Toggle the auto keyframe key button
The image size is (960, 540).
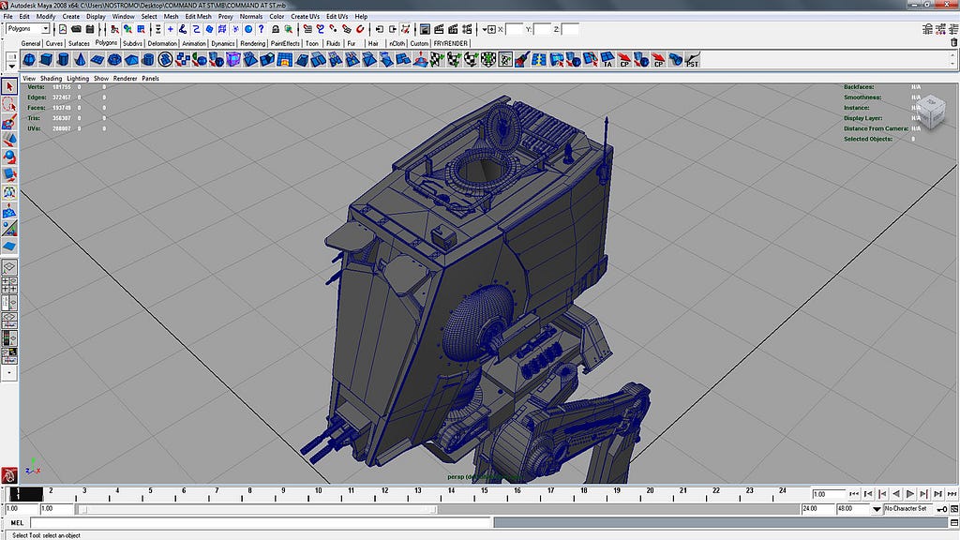click(x=942, y=509)
